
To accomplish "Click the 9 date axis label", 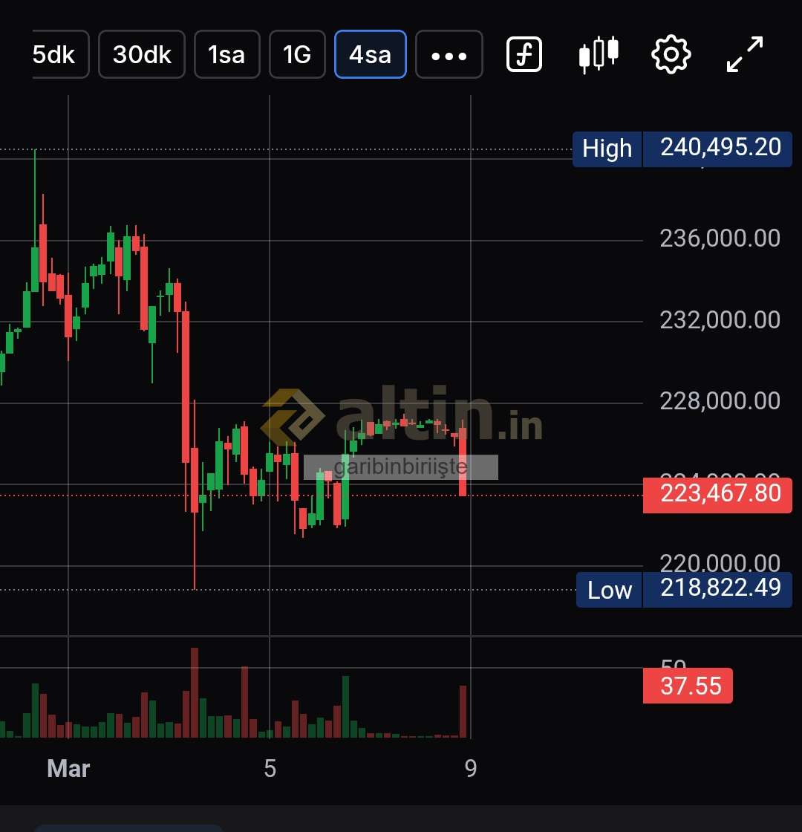I will tap(471, 768).
